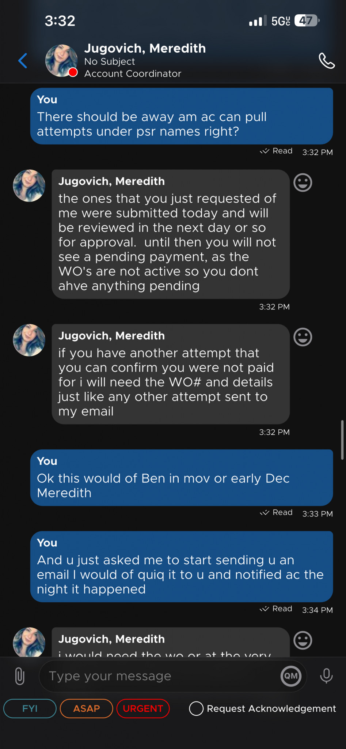Focus the 'Type your message' field

coord(161,676)
